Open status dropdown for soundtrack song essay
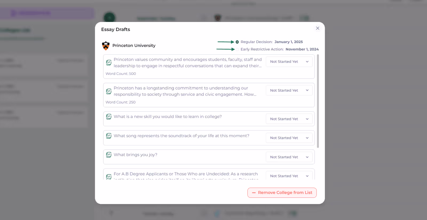The width and height of the screenshot is (427, 220). [289, 138]
